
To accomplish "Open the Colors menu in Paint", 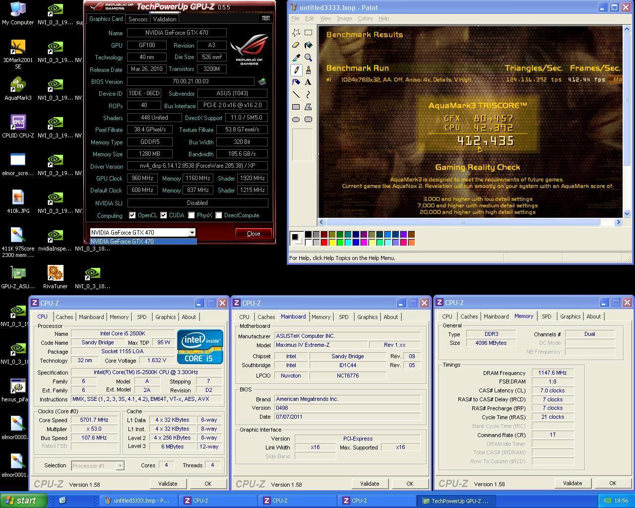I will [365, 18].
